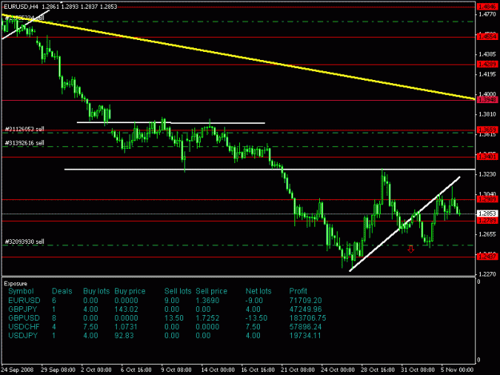500x375 pixels.
Task: Click GBPUSD net lots -13.50
Action: pos(256,318)
